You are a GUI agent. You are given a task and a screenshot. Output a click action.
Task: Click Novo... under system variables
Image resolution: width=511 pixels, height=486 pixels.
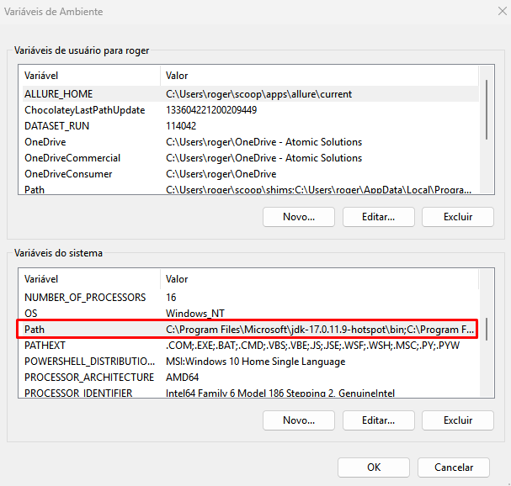[x=299, y=420]
